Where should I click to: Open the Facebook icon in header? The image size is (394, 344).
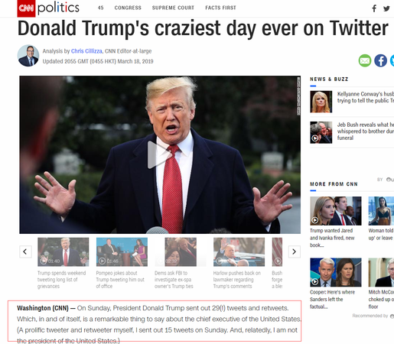[374, 8]
